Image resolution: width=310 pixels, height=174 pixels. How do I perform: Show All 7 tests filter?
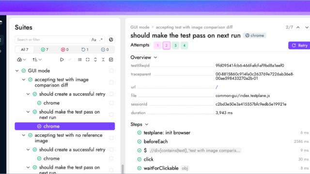[25, 49]
